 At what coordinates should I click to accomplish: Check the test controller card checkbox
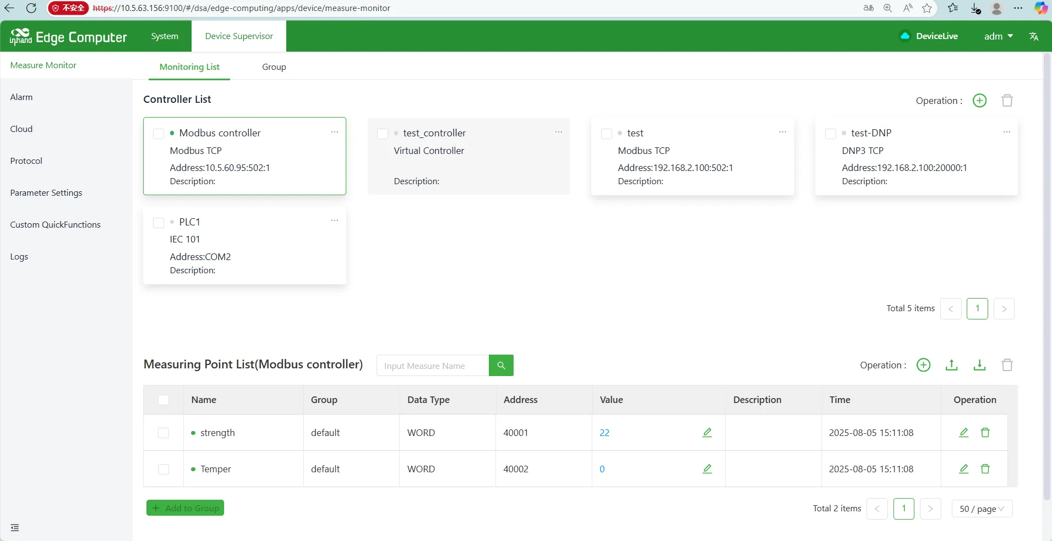[x=607, y=134]
